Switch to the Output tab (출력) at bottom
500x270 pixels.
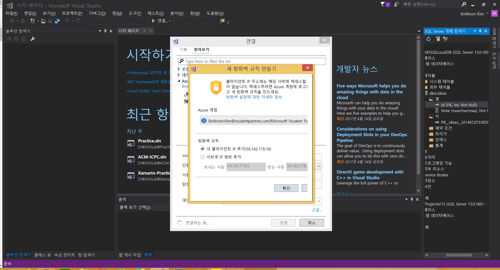tap(148, 255)
